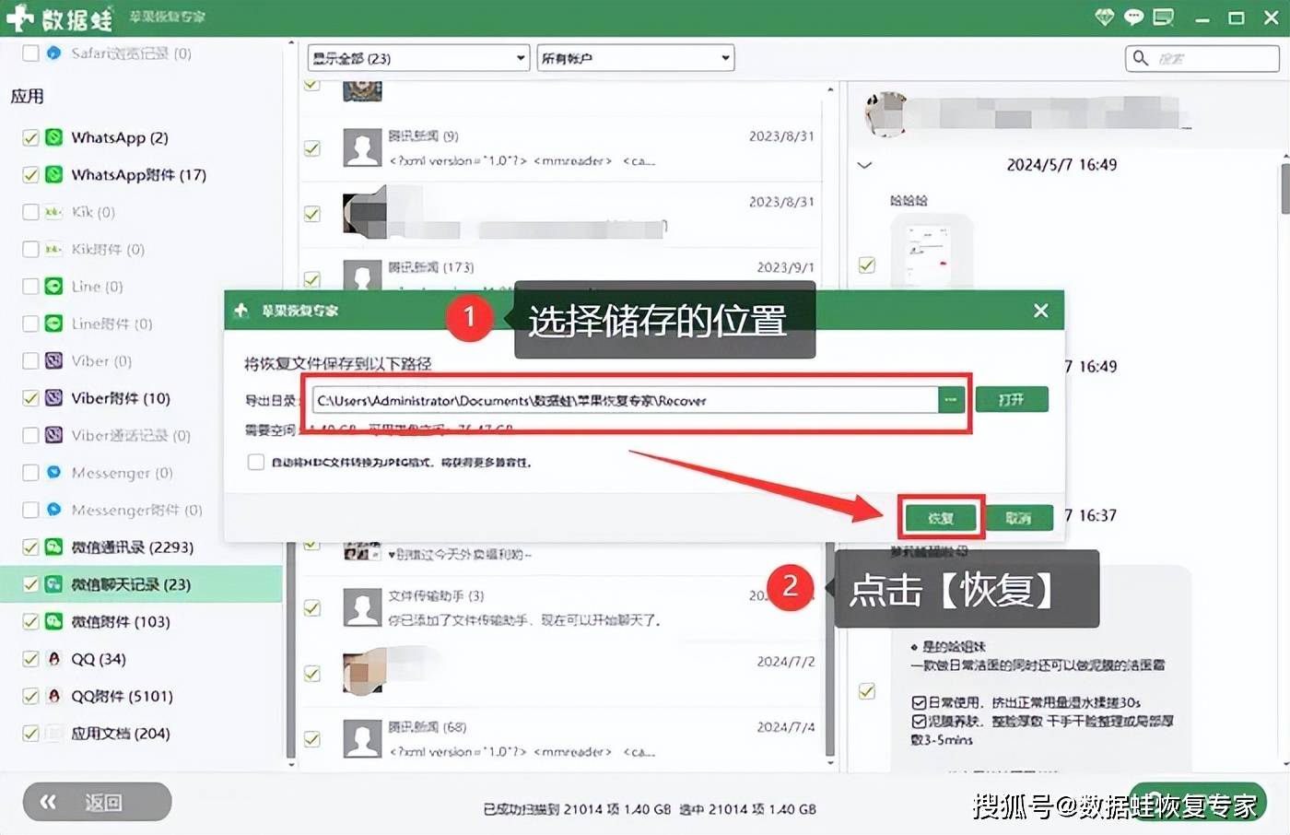Click the WhatsApp app icon in sidebar
This screenshot has width=1290, height=835.
coord(54,137)
